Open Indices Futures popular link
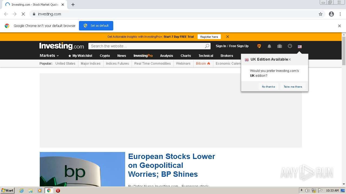 [x=117, y=64]
